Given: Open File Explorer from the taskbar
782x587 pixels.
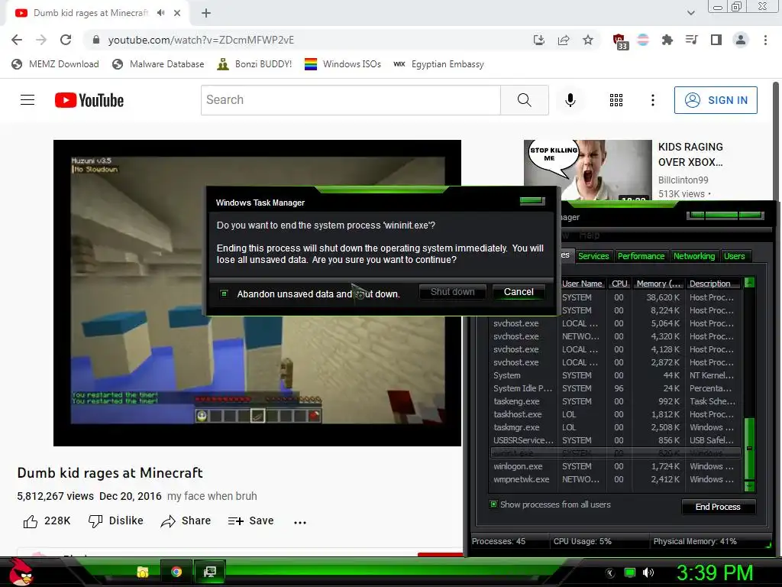Looking at the screenshot, I should pos(143,572).
